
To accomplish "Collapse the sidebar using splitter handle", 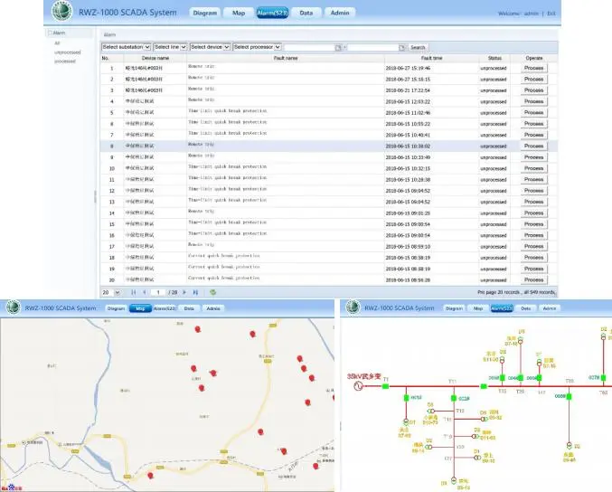I will pos(95,196).
